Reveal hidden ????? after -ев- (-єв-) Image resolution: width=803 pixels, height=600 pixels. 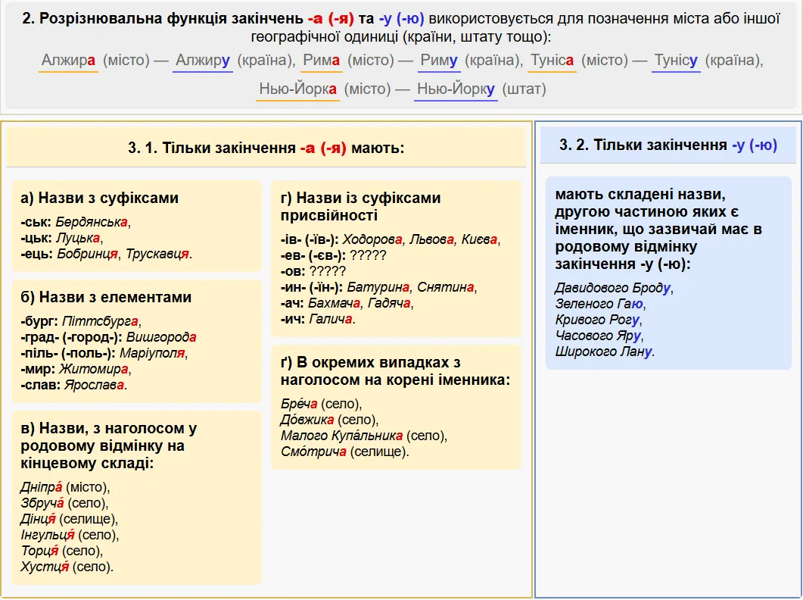tap(368, 255)
